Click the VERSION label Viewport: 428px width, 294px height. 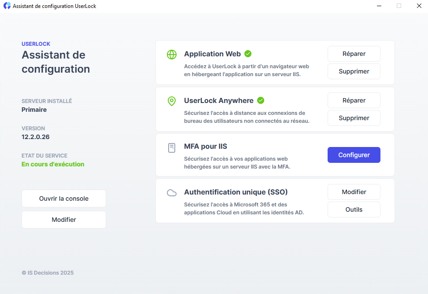33,129
